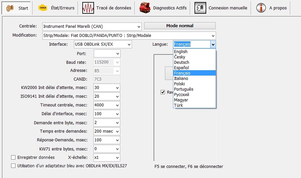Viewport: 301px width, 178px height.
Task: Click the Connexion manuelle icon
Action: [200, 8]
